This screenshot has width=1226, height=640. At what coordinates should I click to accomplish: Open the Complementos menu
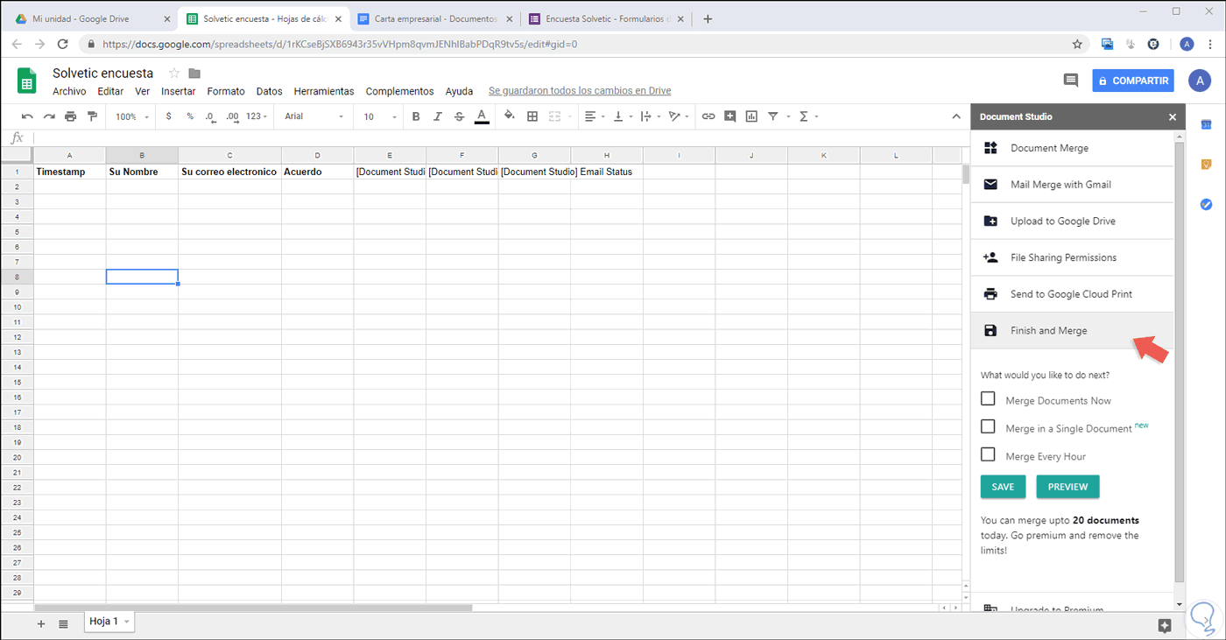coord(399,91)
